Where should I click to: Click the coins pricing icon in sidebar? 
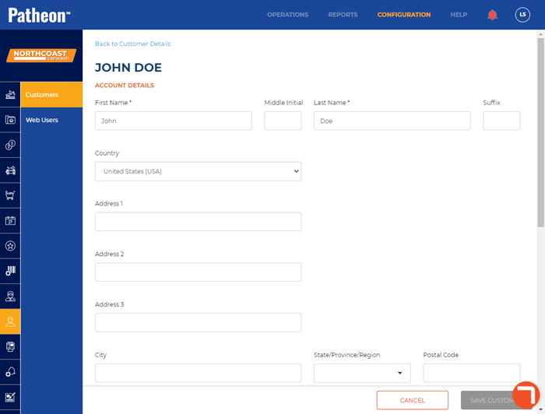point(10,145)
